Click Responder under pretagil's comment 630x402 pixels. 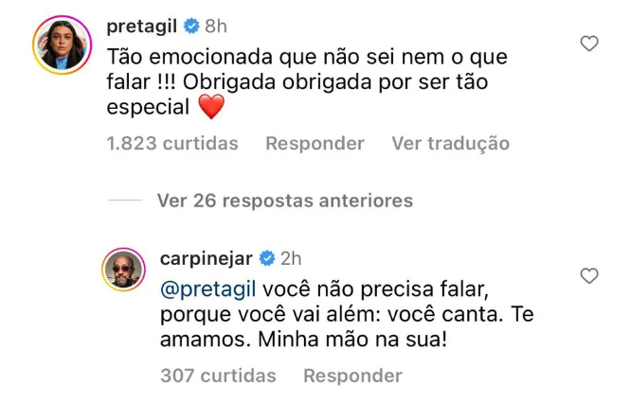coord(315,143)
